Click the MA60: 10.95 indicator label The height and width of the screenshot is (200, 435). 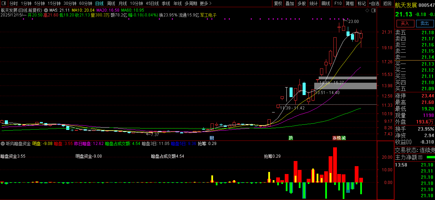click(132, 10)
